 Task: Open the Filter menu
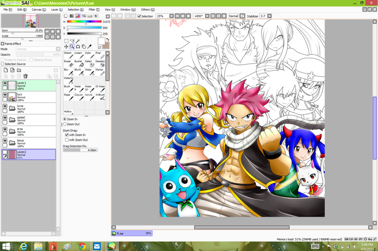[x=94, y=10]
